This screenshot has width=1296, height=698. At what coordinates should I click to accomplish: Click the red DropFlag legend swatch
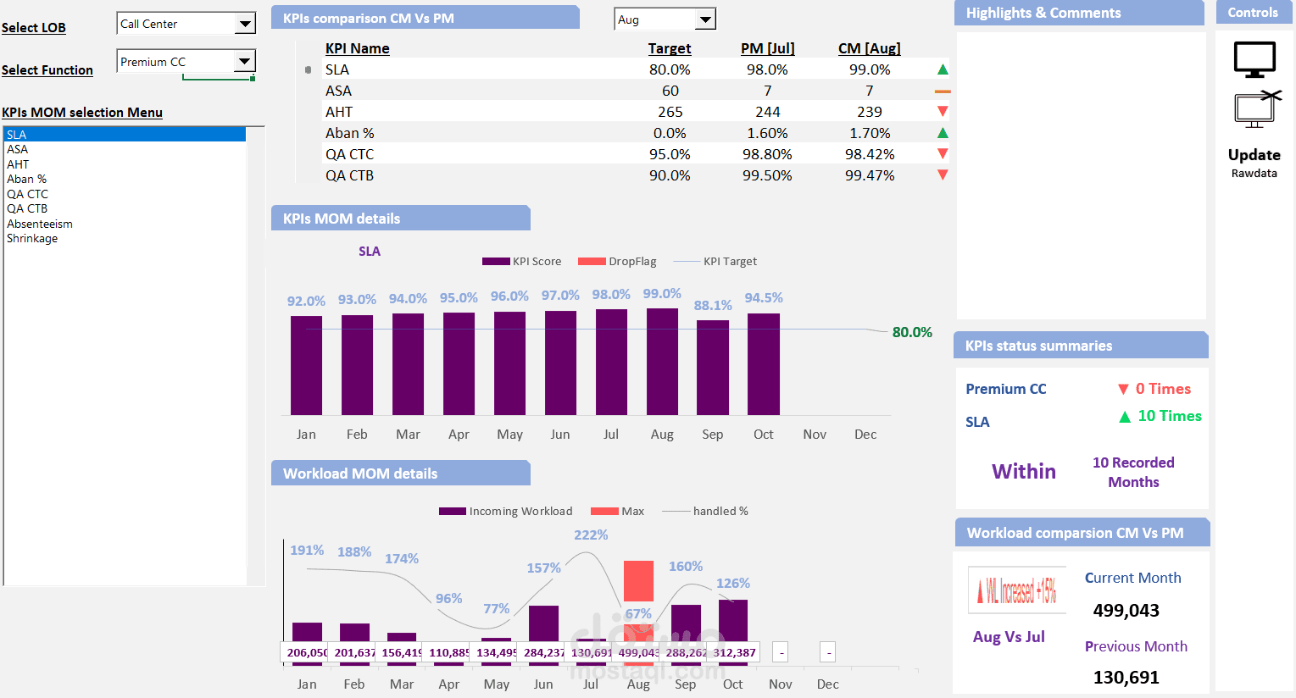coord(592,262)
